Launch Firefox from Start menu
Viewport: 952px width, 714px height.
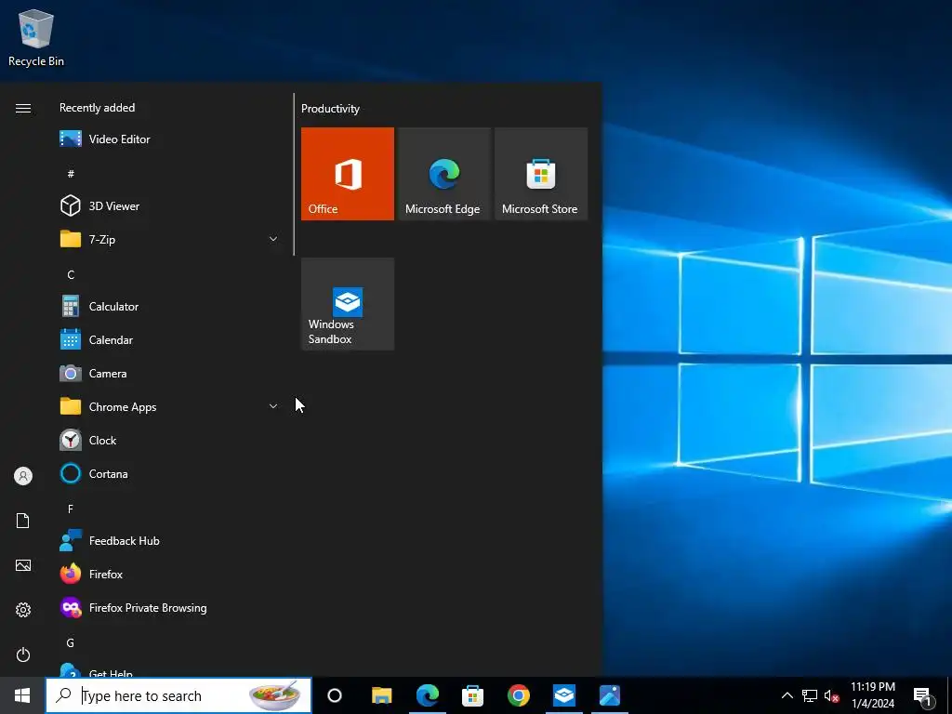tap(169, 575)
